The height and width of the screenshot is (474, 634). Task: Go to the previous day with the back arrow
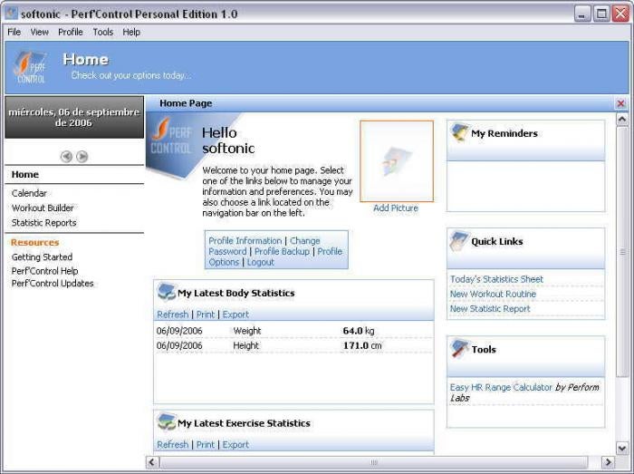coord(66,156)
